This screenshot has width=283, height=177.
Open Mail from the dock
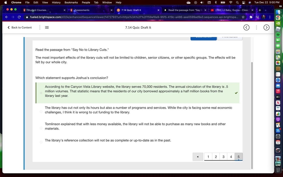tap(278, 86)
